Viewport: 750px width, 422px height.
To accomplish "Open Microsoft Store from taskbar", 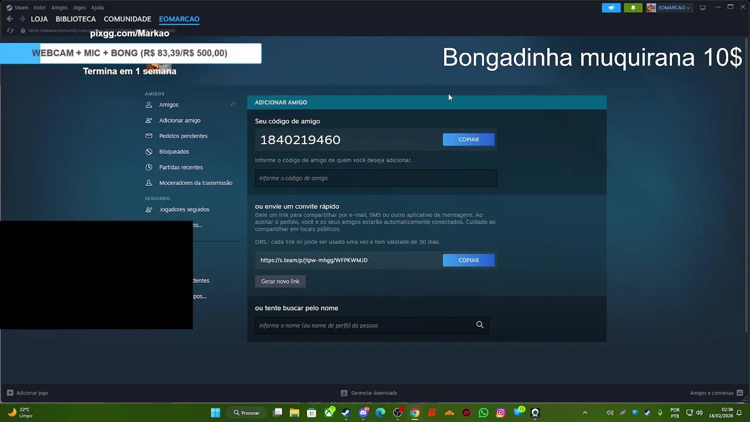I will (312, 413).
